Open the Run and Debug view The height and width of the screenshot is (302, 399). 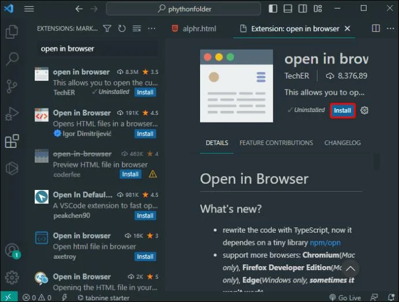12,114
